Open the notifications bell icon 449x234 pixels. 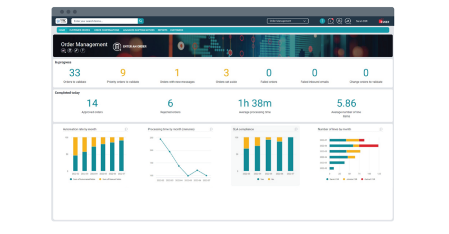coord(331,21)
